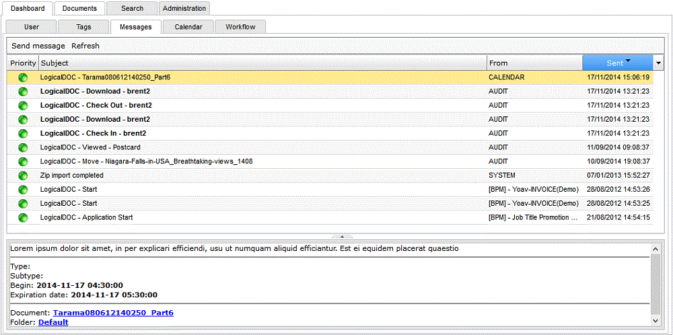Click green priority icon for Viewed - Postcard

pos(23,147)
